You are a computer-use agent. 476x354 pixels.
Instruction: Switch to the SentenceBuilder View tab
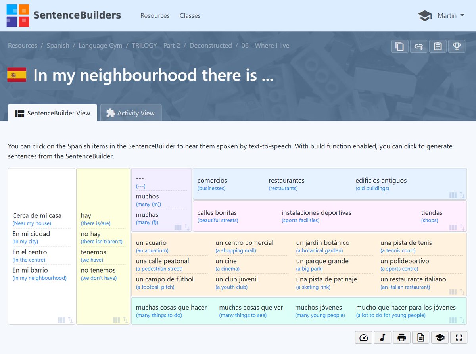(x=52, y=113)
